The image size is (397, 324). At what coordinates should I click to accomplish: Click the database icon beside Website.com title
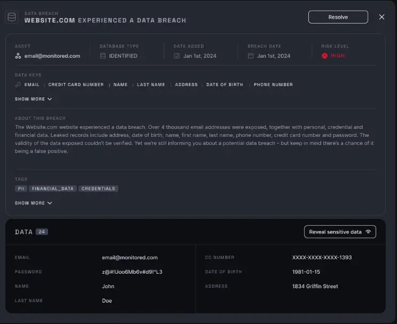coord(12,17)
